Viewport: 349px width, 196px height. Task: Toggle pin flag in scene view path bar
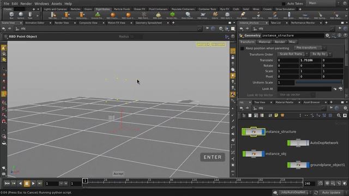(x=207, y=28)
